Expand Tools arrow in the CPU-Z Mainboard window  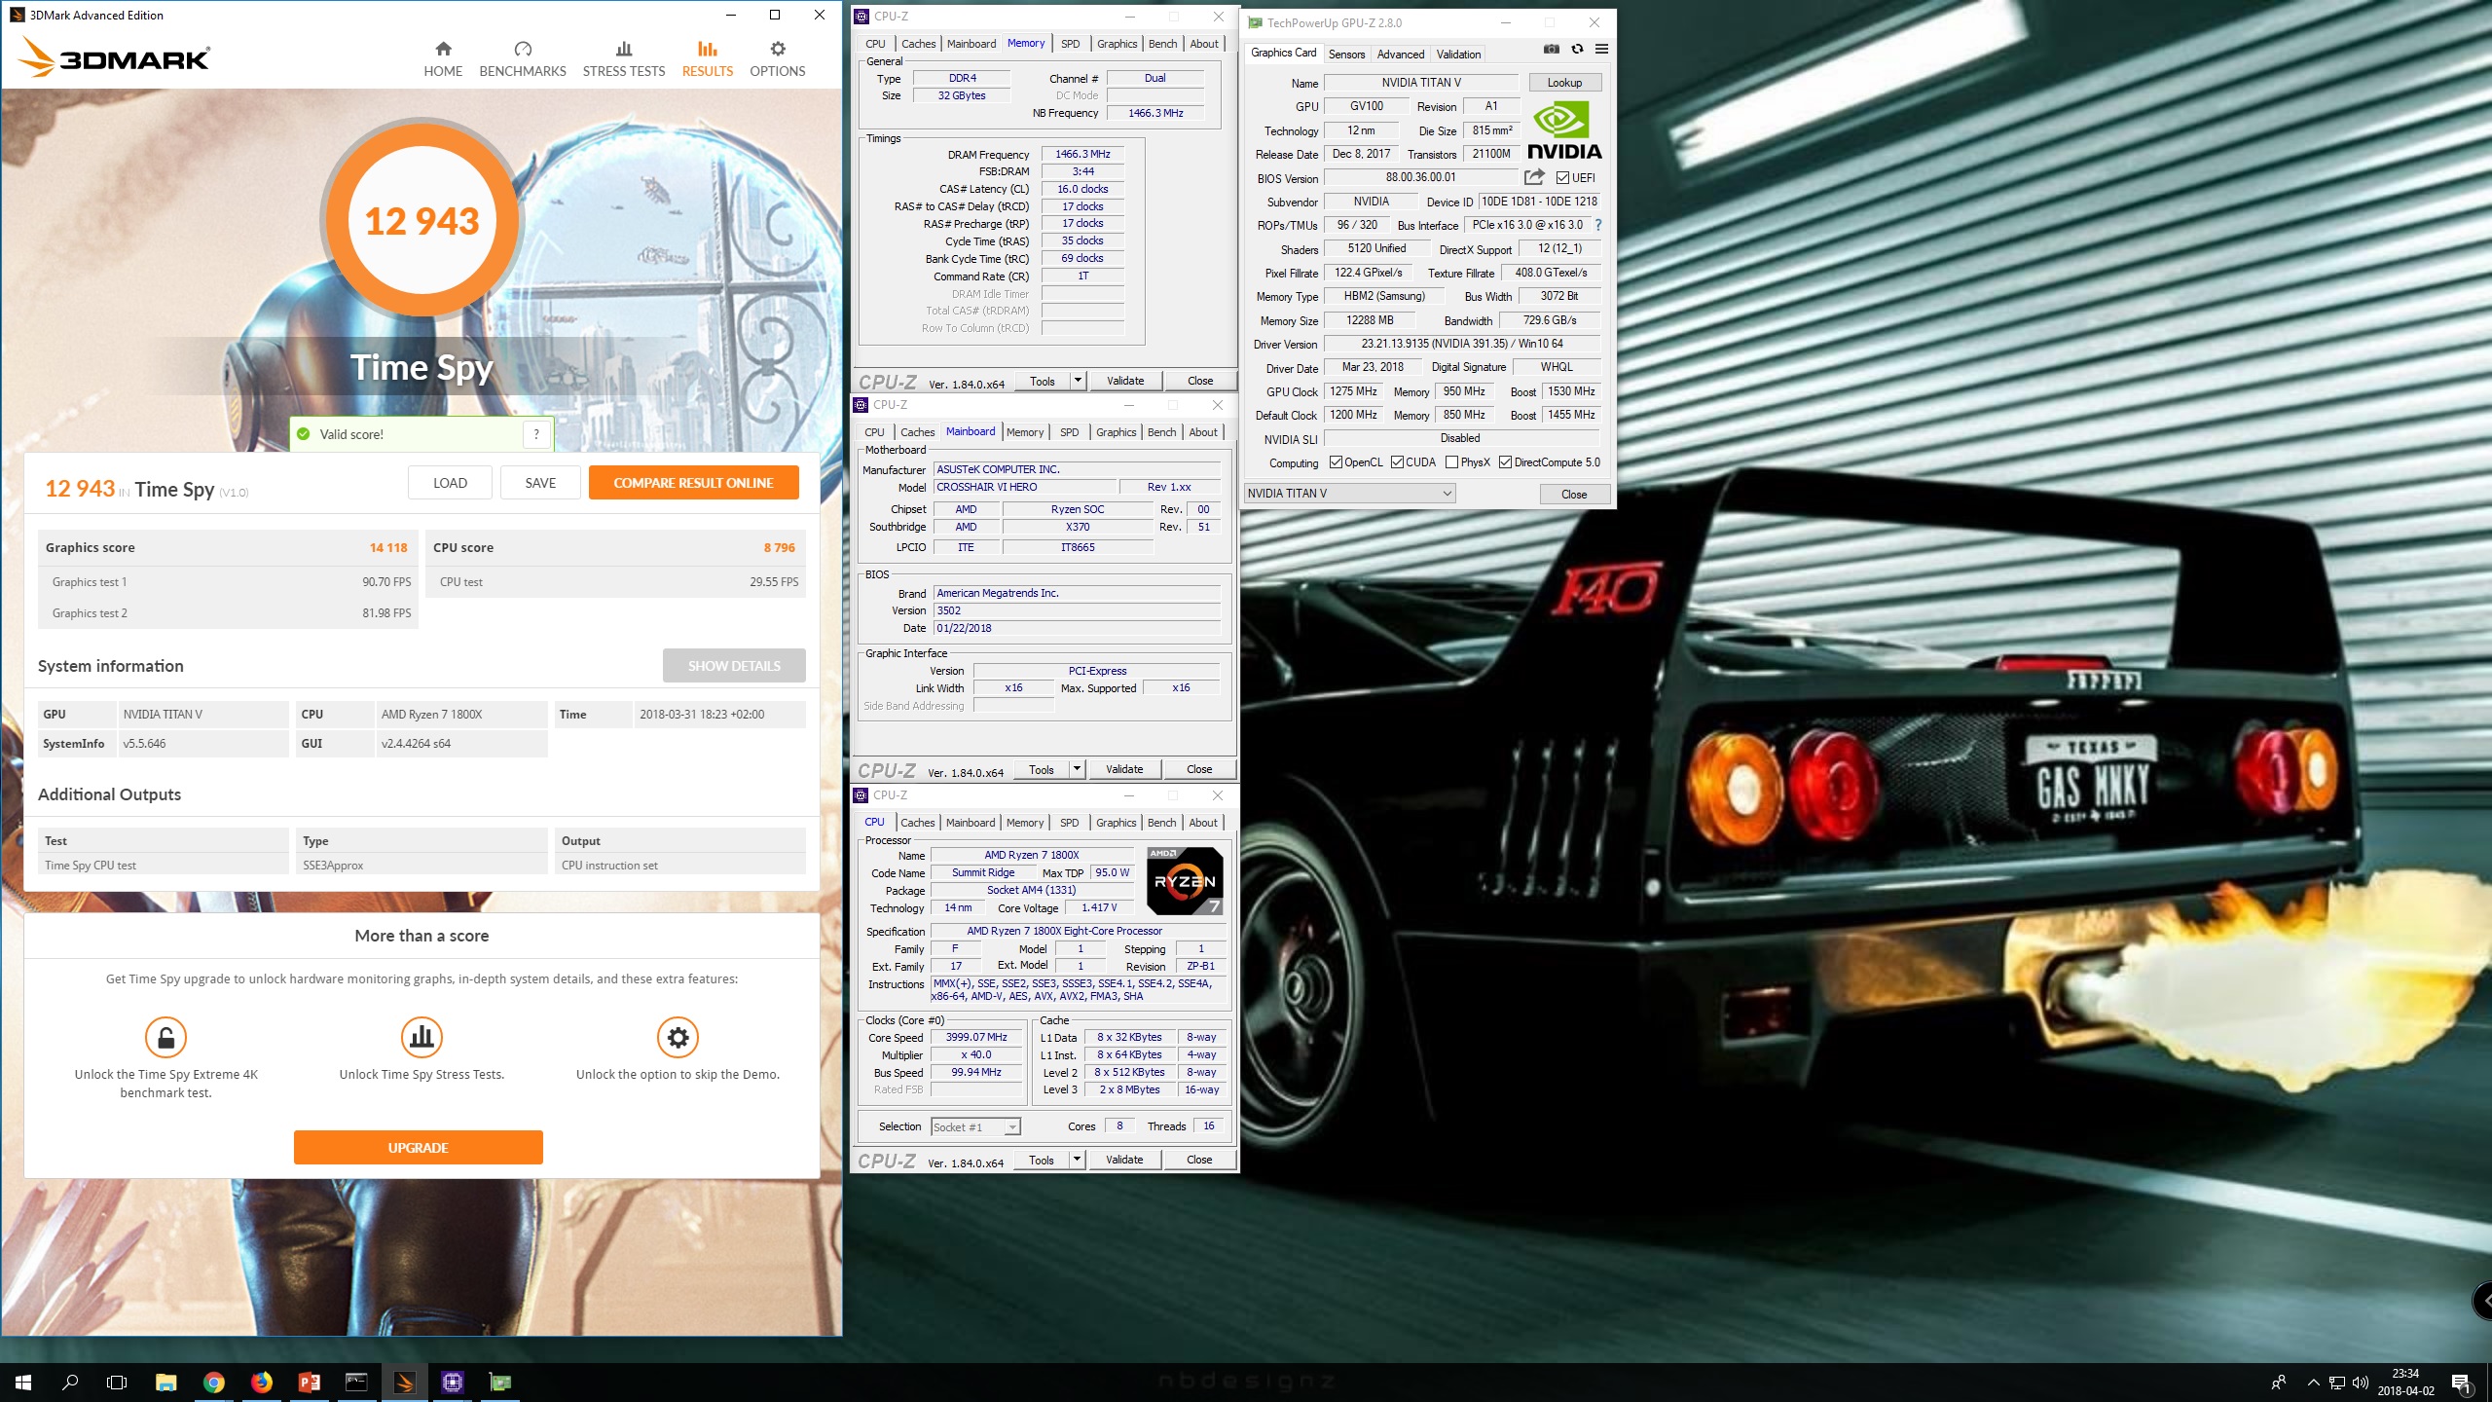coord(1077,769)
